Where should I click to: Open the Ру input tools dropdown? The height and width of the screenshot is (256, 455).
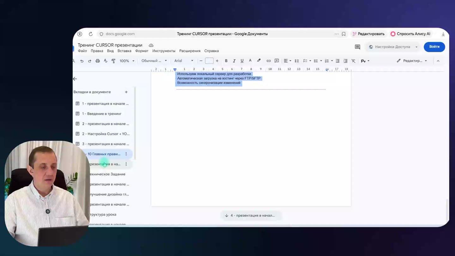[x=365, y=61]
